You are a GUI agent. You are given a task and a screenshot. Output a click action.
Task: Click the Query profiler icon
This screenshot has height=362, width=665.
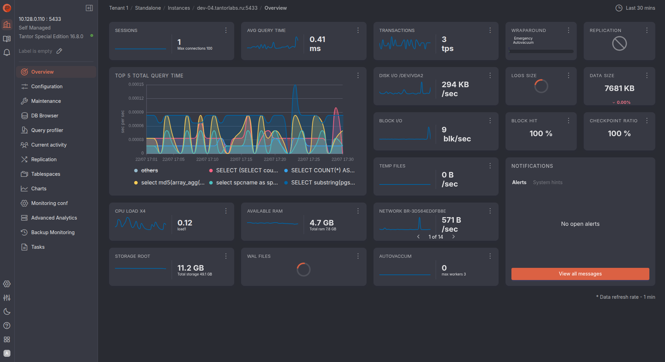[24, 130]
